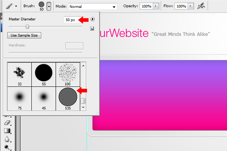Click the urWebsite pink logo text

(x=124, y=33)
